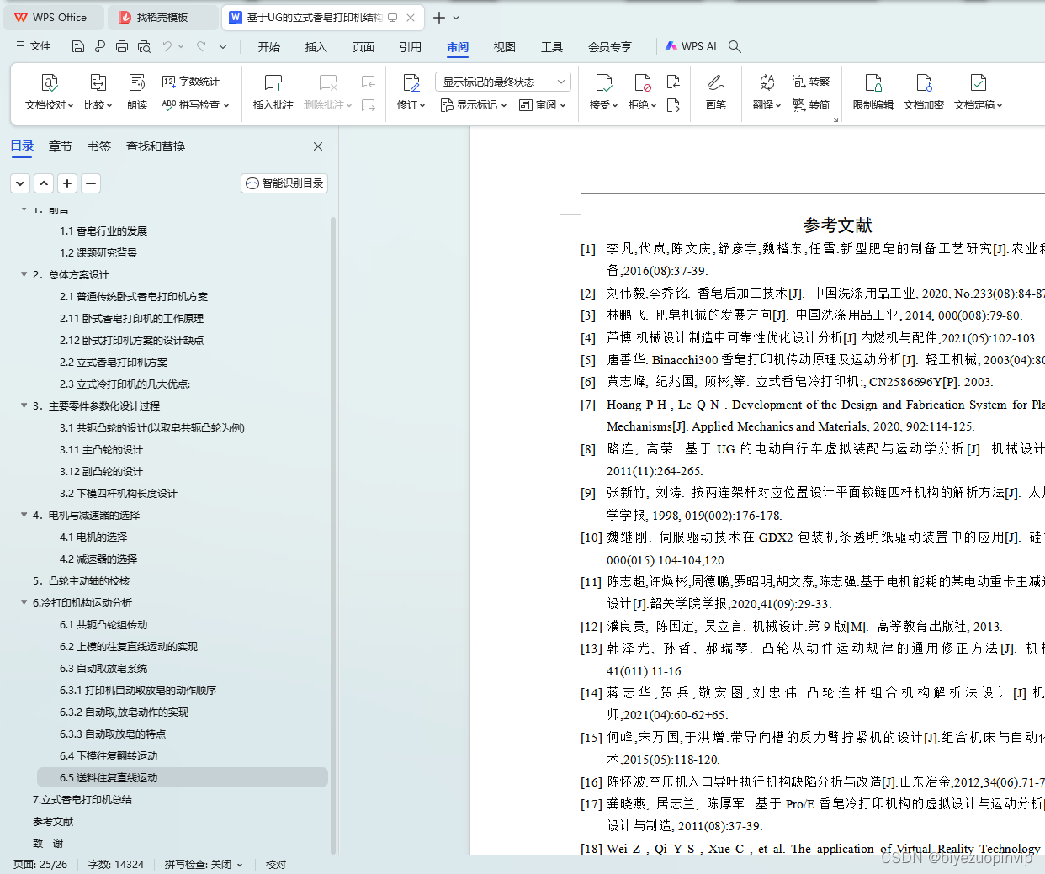Collapse section 3. 主要零件参数化设计过程
The image size is (1045, 874).
24,405
